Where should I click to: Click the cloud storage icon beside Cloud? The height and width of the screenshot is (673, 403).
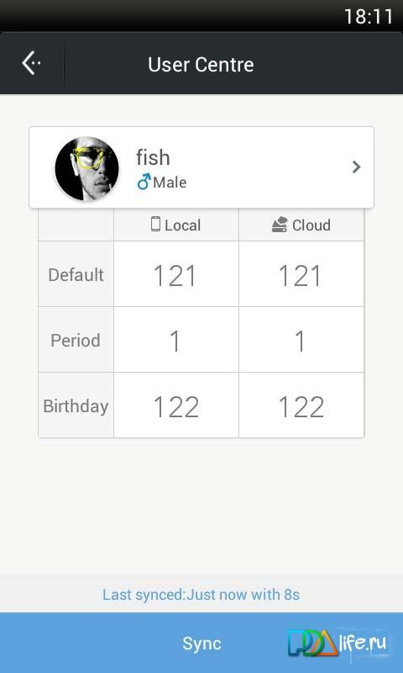[280, 225]
